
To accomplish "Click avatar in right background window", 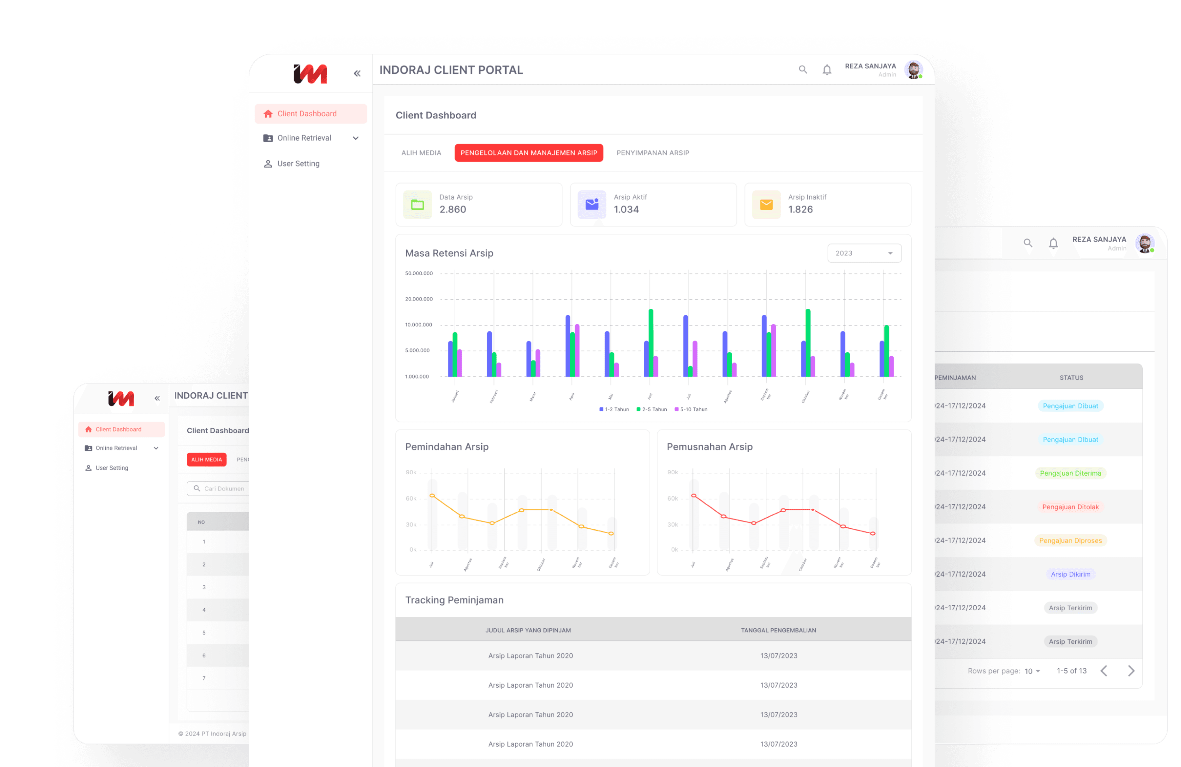I will pyautogui.click(x=1145, y=244).
